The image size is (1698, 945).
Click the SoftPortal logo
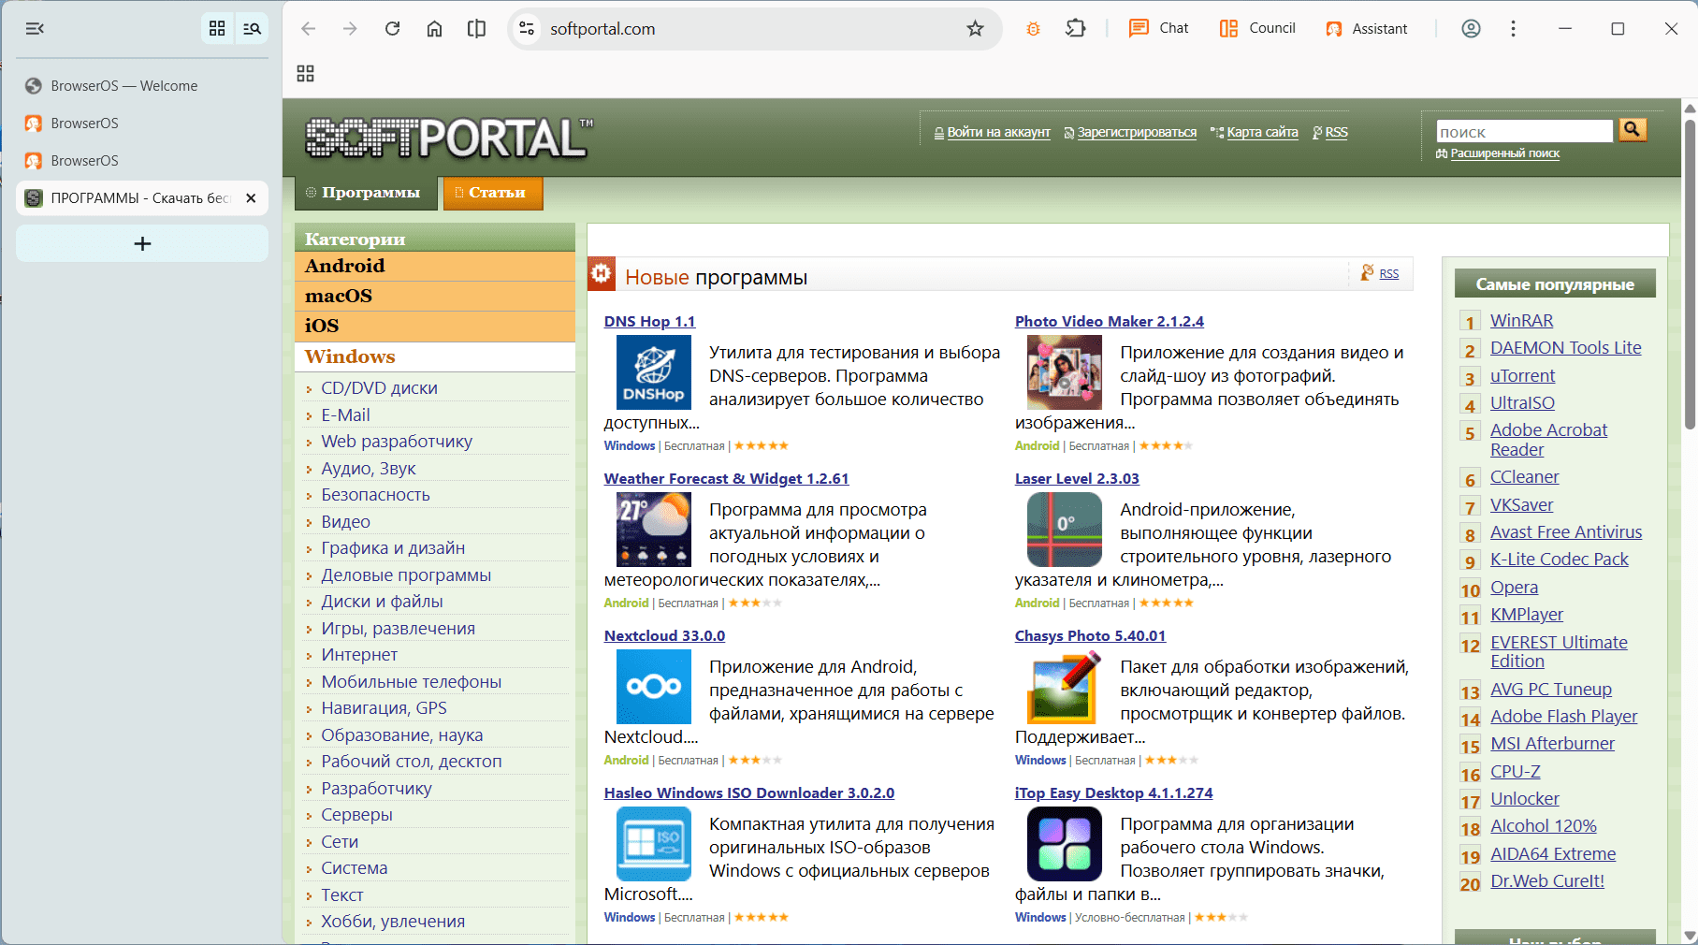pos(449,138)
